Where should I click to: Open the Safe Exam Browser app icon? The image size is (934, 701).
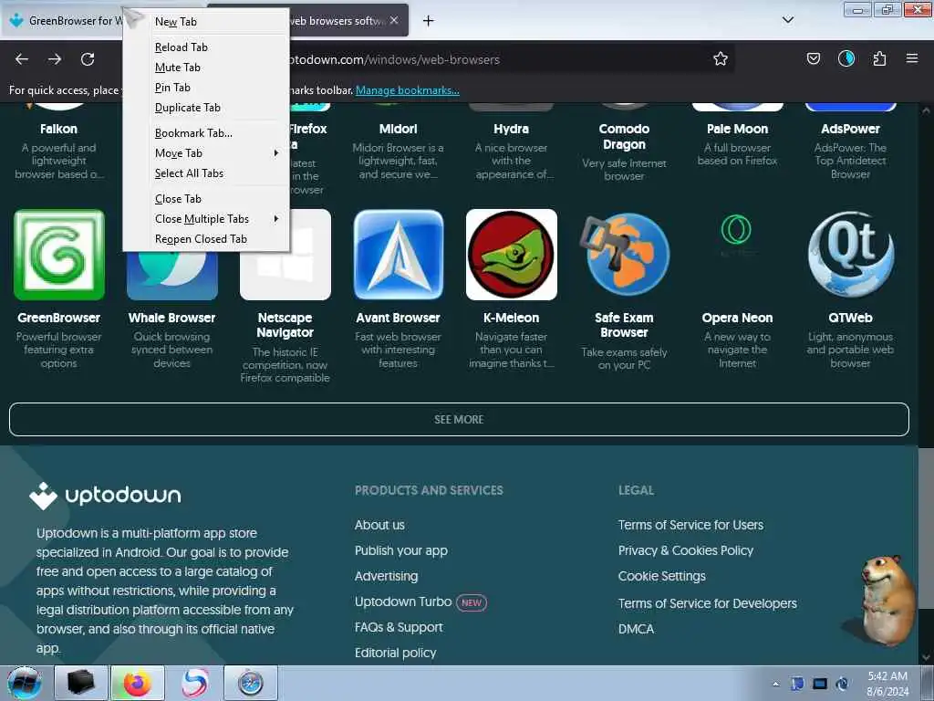pos(624,255)
